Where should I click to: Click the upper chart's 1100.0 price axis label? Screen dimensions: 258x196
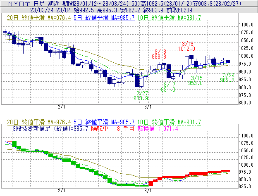246,25
